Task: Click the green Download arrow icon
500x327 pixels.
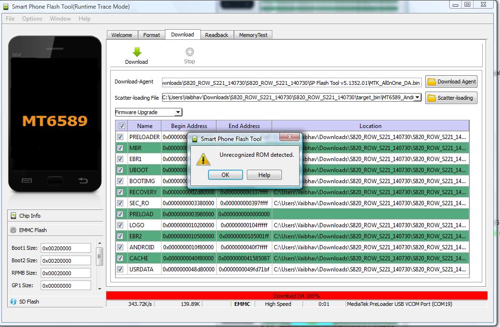Action: (x=137, y=52)
